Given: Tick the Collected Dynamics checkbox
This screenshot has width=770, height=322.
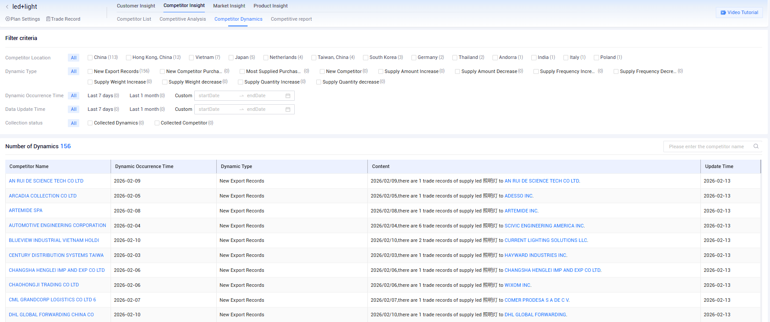Looking at the screenshot, I should (90, 123).
